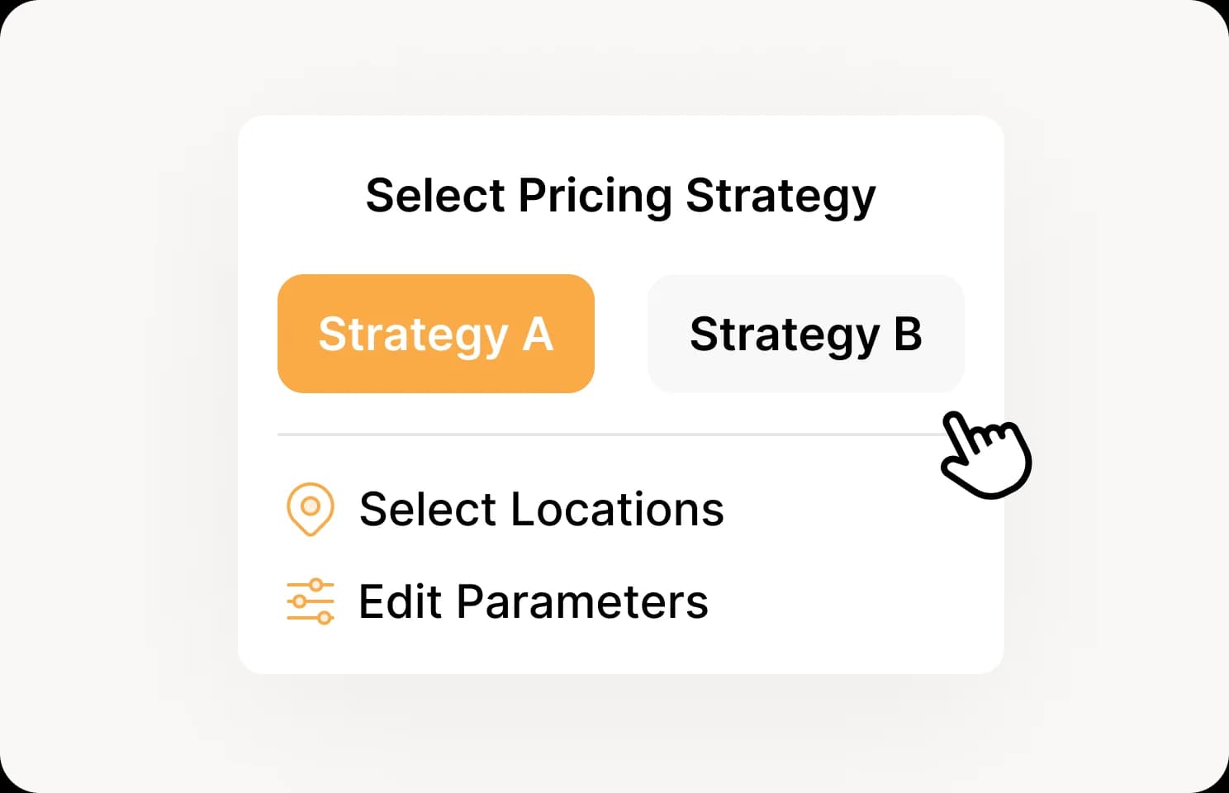The width and height of the screenshot is (1229, 793).
Task: Choose the adjustment sliders beside Edit Parameters
Action: pos(311,601)
